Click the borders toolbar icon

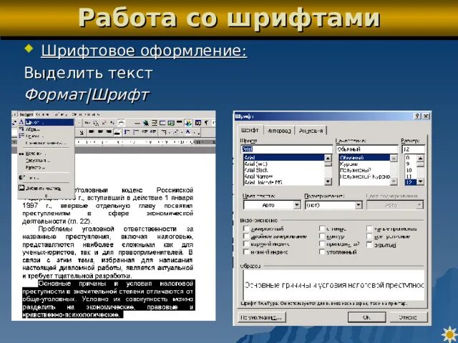(164, 132)
